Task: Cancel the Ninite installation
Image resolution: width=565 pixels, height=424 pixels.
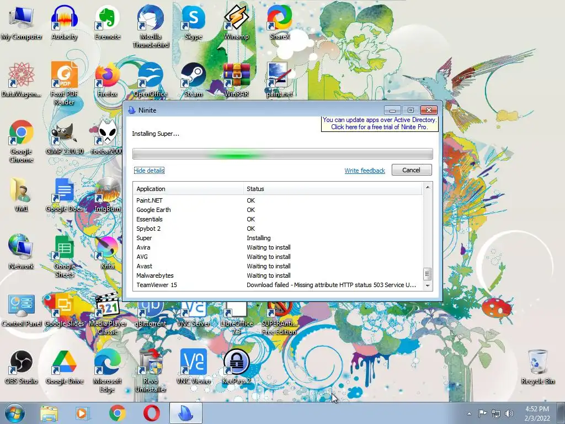Action: click(412, 170)
